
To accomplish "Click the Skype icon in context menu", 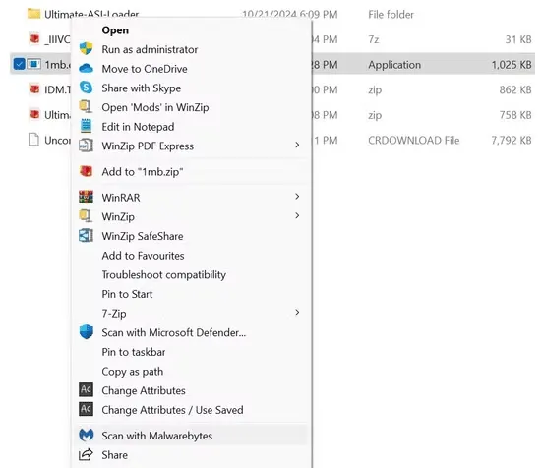I will click(86, 88).
